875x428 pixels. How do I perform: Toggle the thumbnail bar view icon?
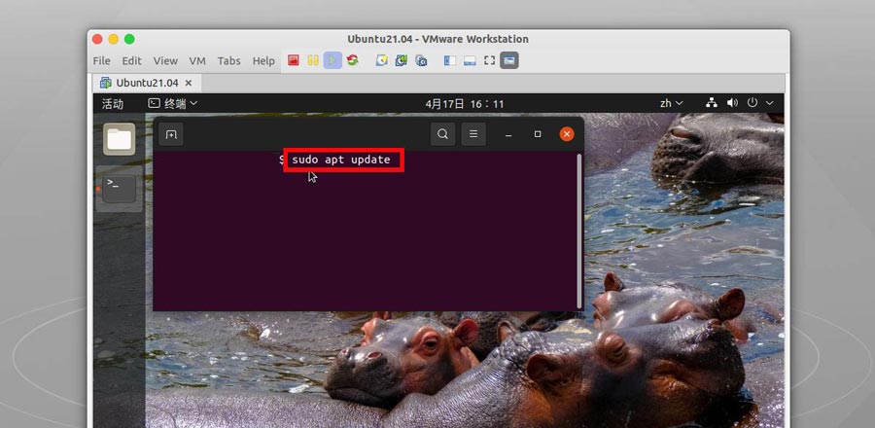coord(470,60)
